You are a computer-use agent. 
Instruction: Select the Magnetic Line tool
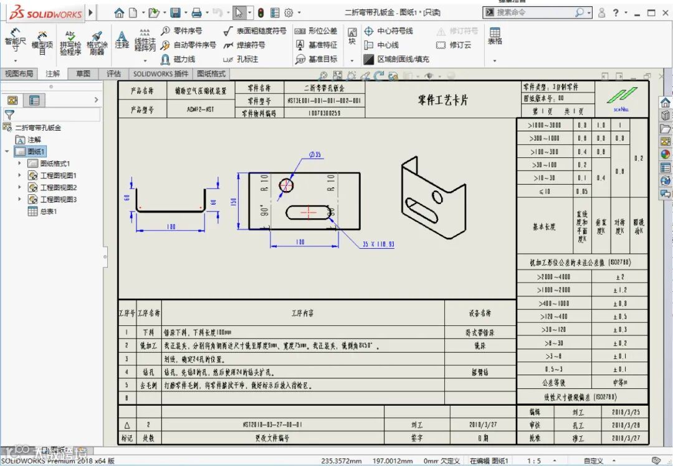(x=178, y=59)
